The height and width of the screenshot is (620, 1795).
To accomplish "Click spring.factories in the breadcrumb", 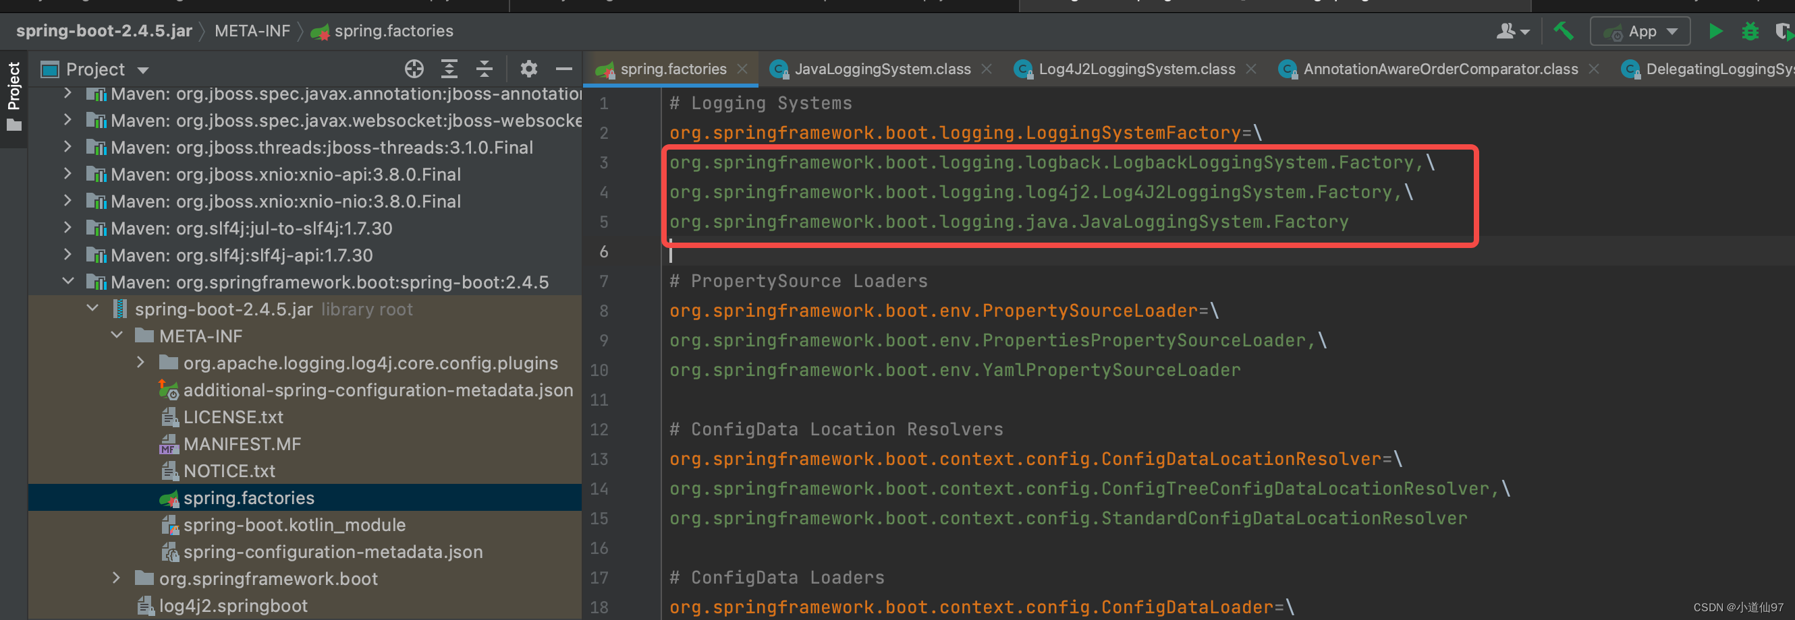I will (383, 31).
